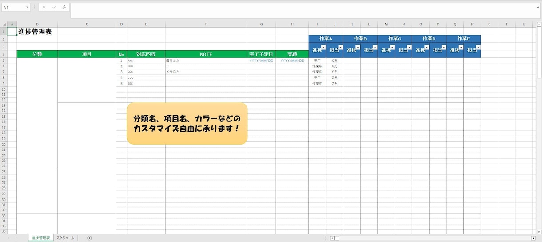The height and width of the screenshot is (242, 542).
Task: Click the blue 作業B header cell
Action: coord(360,39)
